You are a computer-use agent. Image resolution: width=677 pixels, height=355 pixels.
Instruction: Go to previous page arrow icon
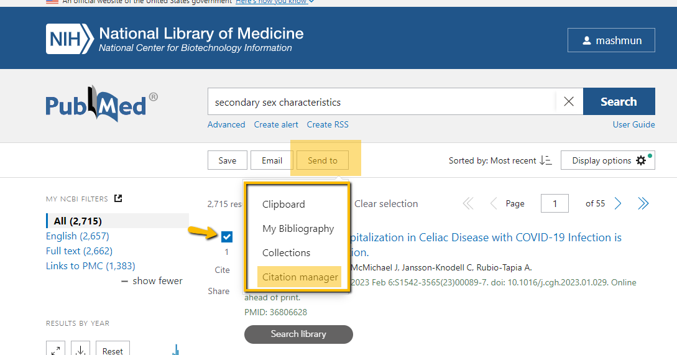point(493,203)
